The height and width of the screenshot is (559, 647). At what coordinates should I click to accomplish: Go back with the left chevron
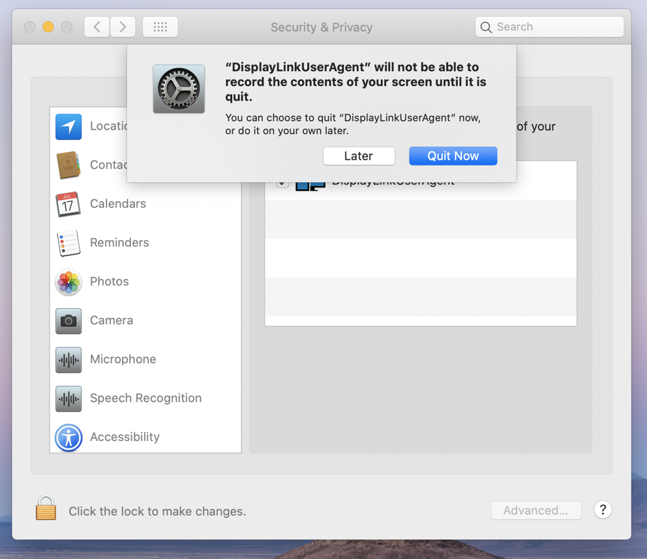97,27
